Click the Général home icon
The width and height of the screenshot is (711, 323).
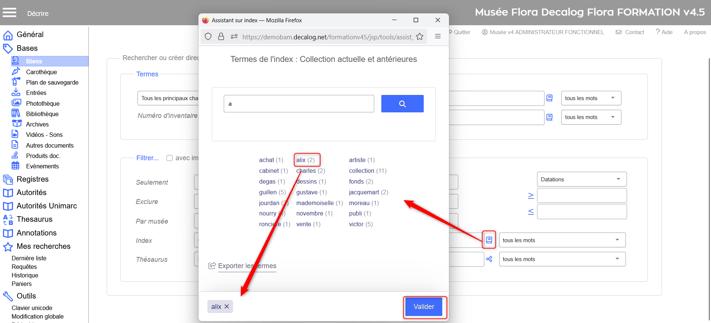(x=8, y=35)
